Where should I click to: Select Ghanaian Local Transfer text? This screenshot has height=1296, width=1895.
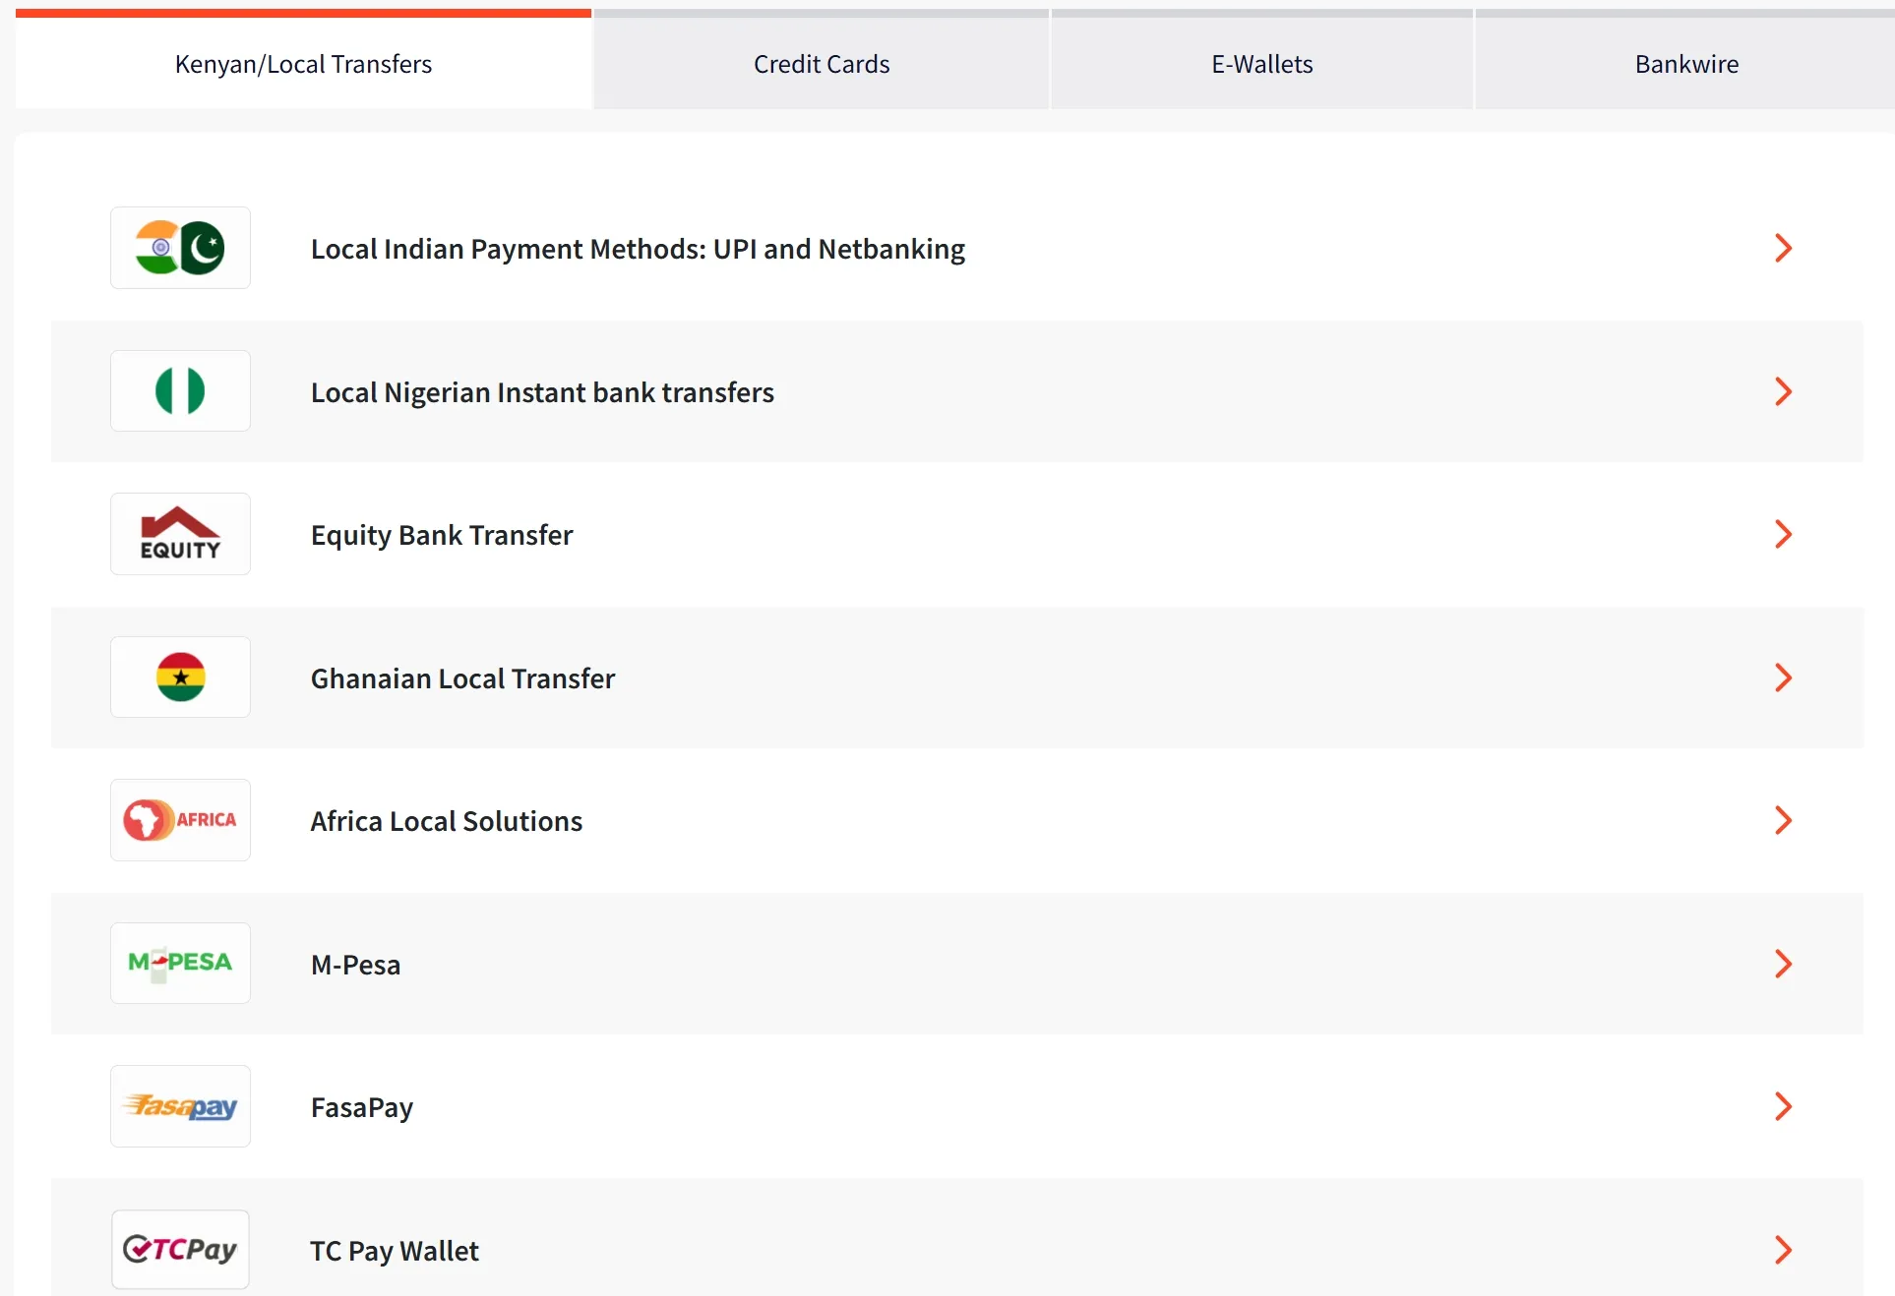click(x=462, y=678)
